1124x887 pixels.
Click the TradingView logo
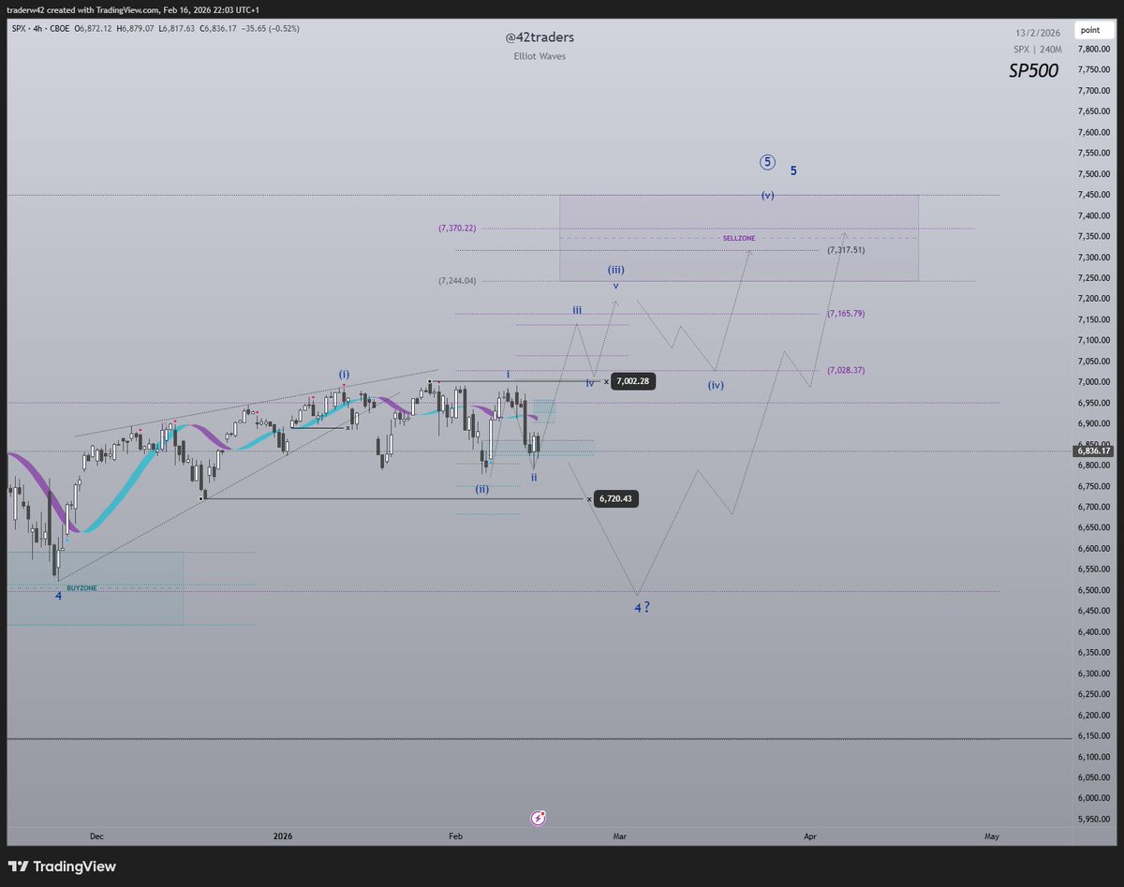pos(63,866)
